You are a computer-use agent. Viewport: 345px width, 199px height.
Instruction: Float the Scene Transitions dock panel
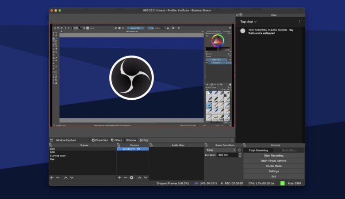tap(206, 145)
